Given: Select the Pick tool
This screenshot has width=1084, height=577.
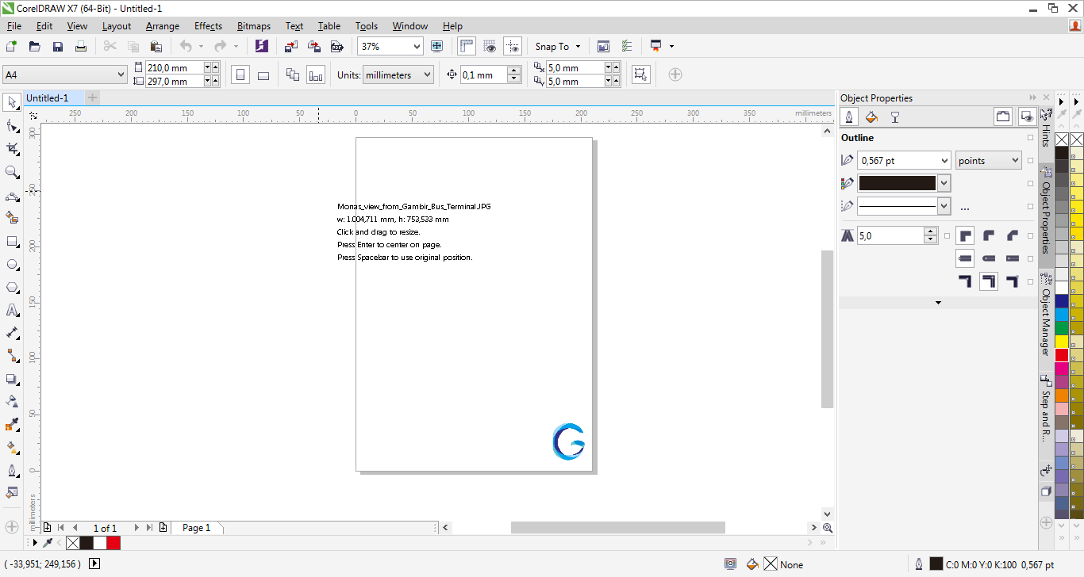Looking at the screenshot, I should 12,103.
